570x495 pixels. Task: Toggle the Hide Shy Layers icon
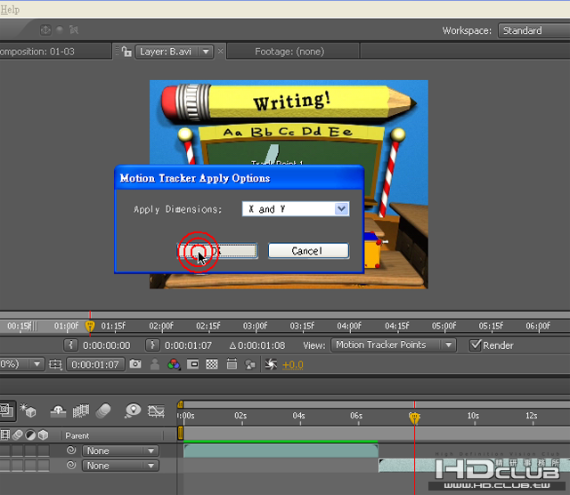click(x=58, y=411)
